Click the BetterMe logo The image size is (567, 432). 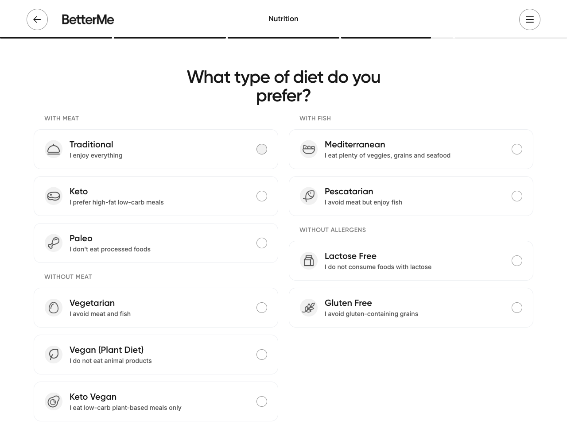coord(88,19)
